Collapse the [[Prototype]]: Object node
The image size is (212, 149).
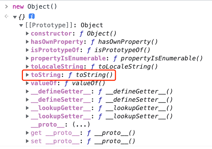tap(21, 25)
